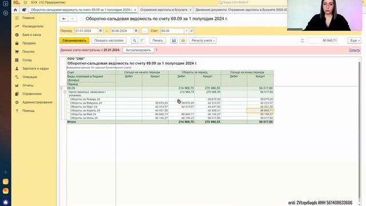Open the Помощь section
Screen dimensions: 366x206
click(x=29, y=110)
